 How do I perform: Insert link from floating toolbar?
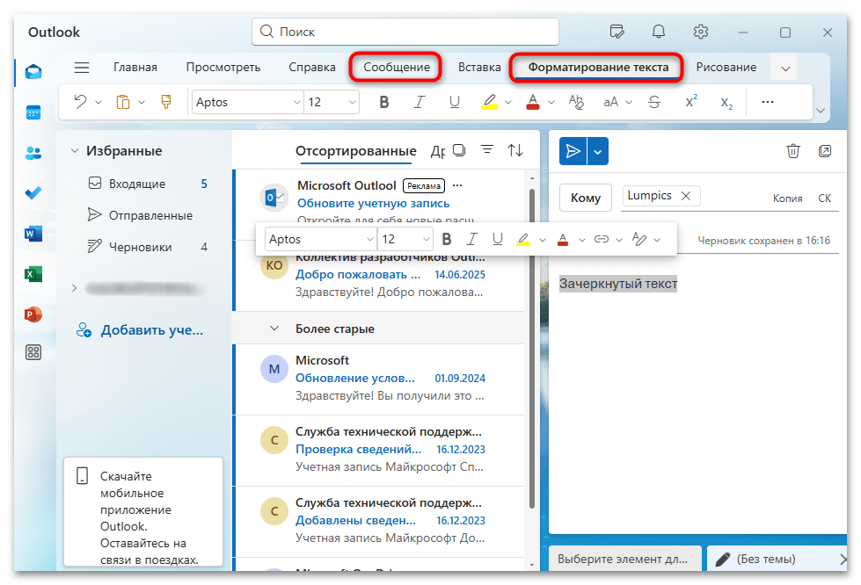tap(602, 239)
